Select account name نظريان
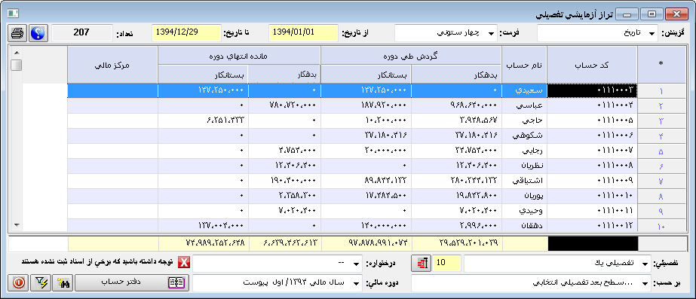 point(524,166)
